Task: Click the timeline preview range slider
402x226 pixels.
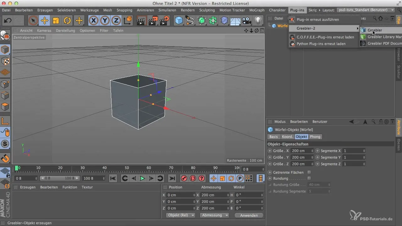Action: point(60,178)
